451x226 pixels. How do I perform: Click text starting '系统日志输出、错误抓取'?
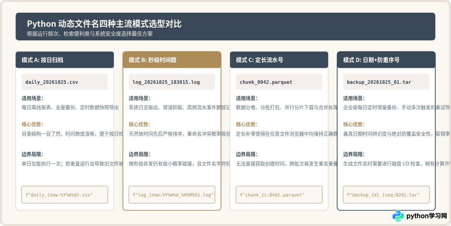[x=179, y=107]
